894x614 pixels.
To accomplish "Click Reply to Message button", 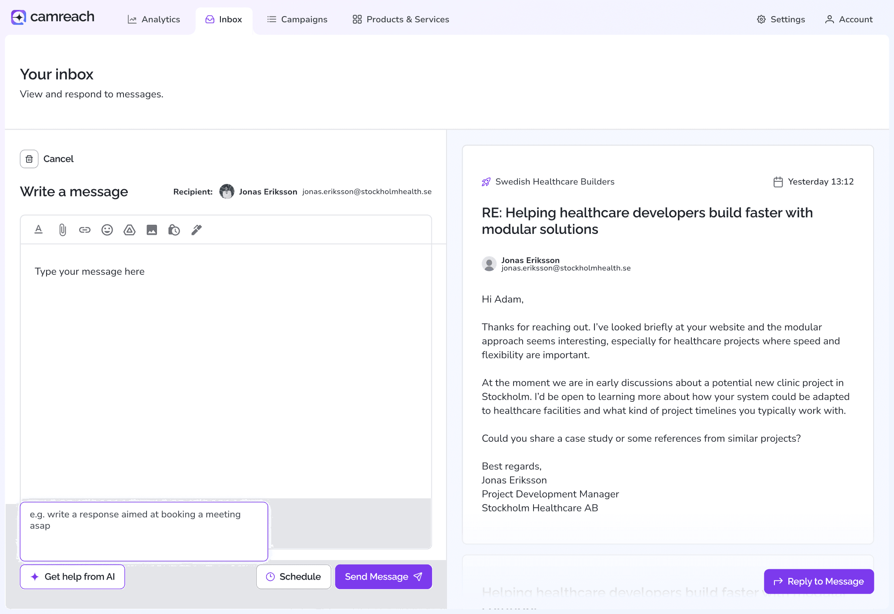I will tap(819, 581).
